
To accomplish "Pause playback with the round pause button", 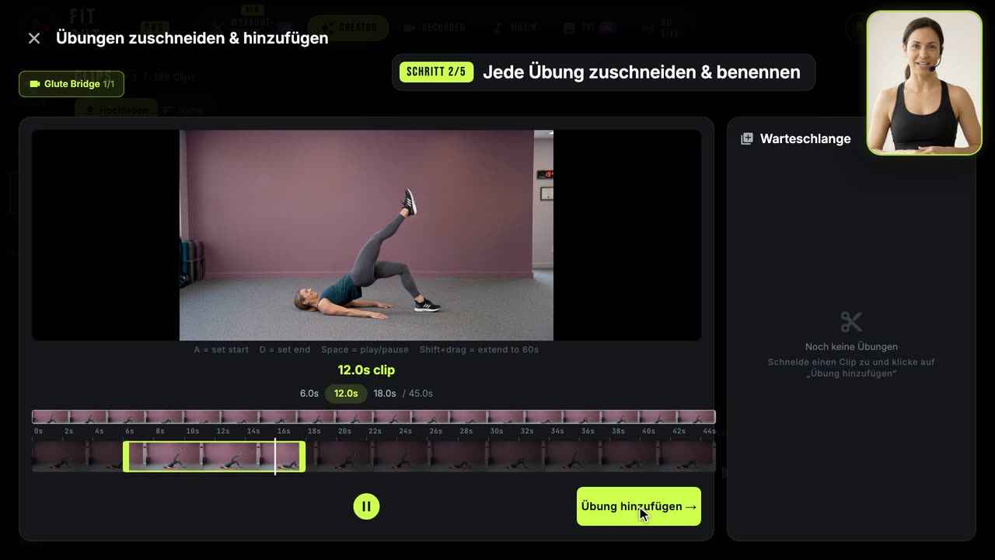I will point(366,506).
